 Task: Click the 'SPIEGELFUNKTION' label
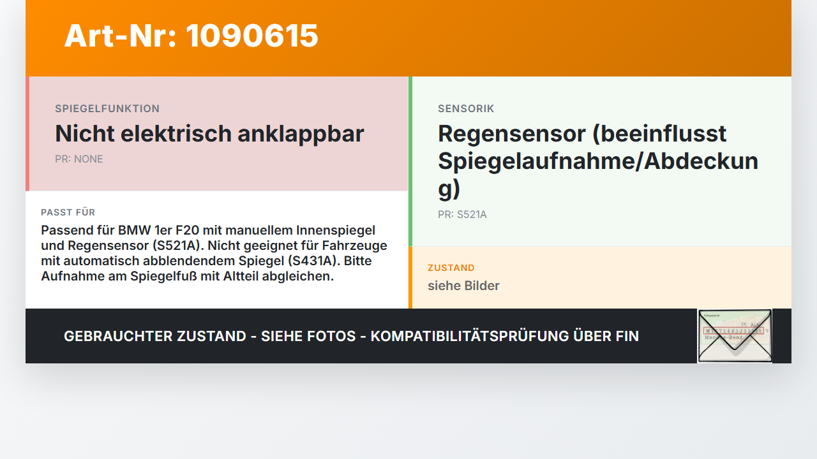(x=107, y=108)
